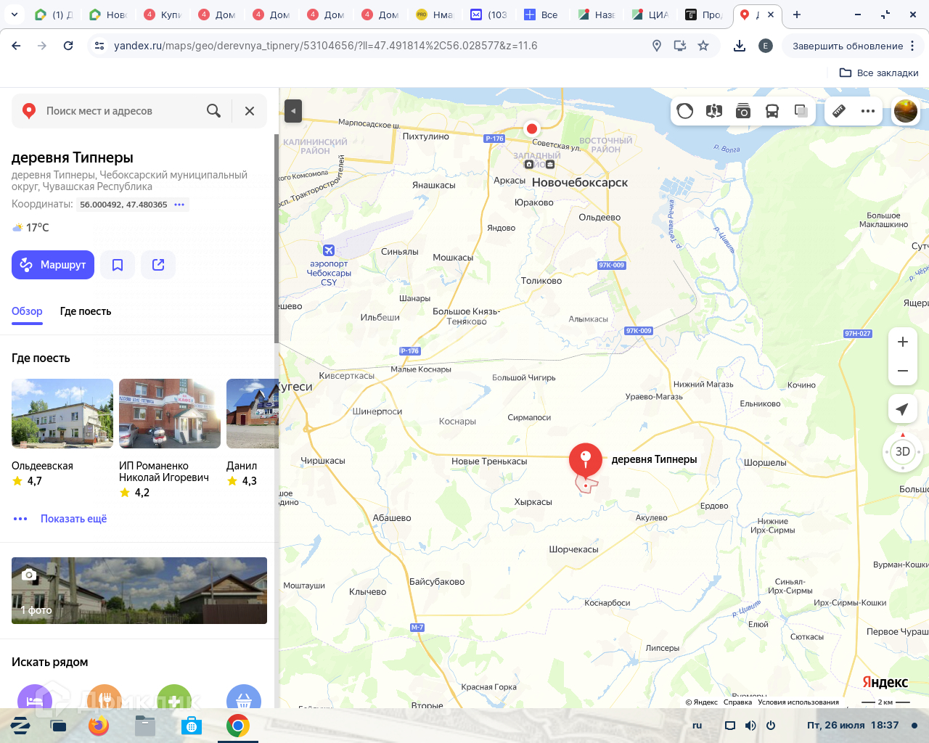
Task: Open Справка link on the map
Action: pos(737,702)
